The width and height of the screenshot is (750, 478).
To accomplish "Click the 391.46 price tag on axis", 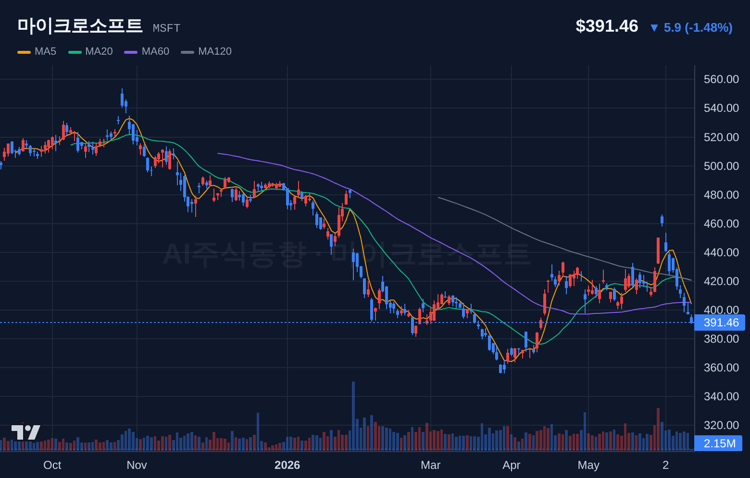I will (720, 323).
